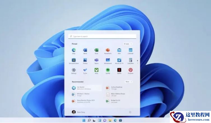The height and width of the screenshot is (123, 211).
Task: Expand All apps list
Action: point(127,44)
